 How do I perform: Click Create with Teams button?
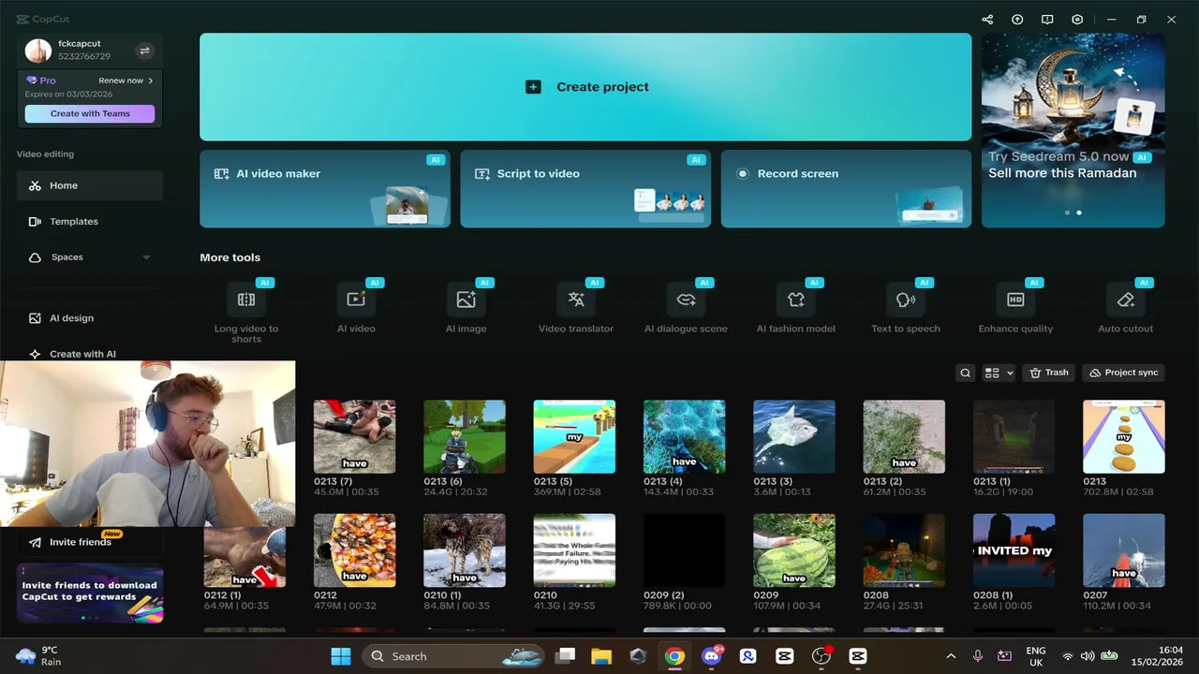90,113
